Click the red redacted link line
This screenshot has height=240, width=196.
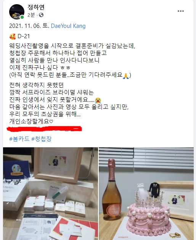pos(44,129)
